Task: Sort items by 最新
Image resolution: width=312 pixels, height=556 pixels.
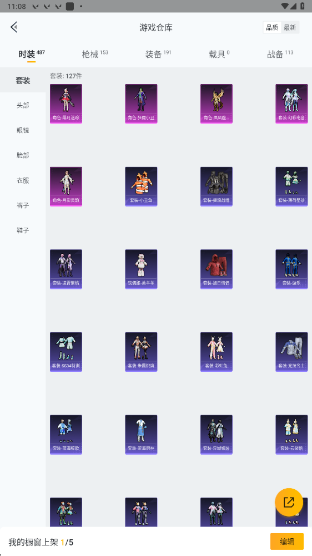Action: (290, 27)
